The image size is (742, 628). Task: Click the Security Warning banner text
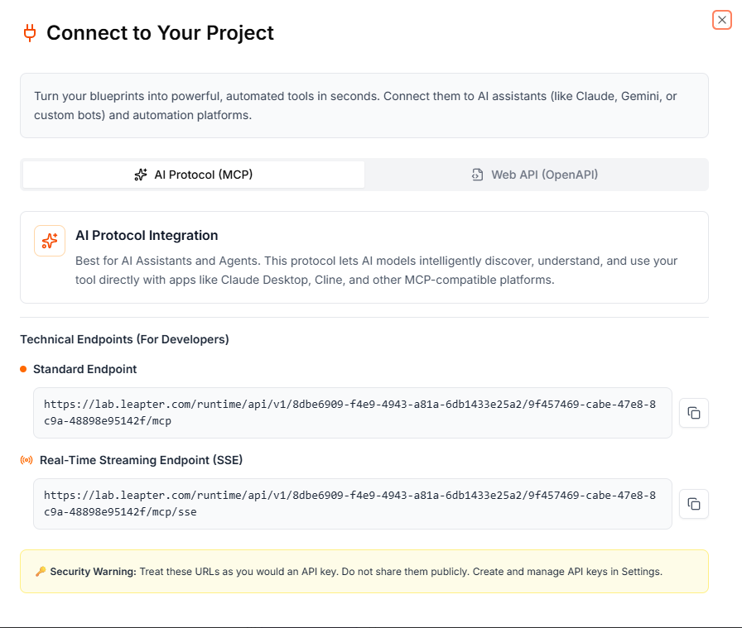(x=364, y=571)
